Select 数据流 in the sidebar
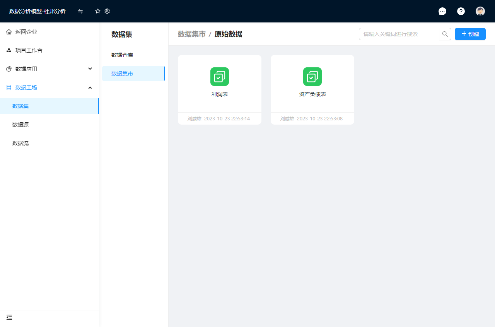Screen dimensions: 495x327 click(x=20, y=143)
